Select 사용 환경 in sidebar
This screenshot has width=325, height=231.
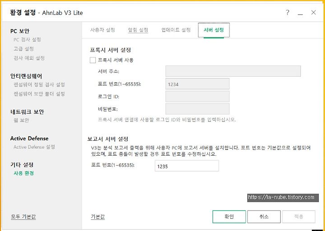click(23, 173)
